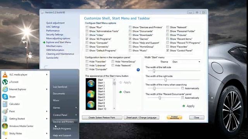Open the Theme dropdown set to Own
This screenshot has width=248, height=139.
186,62
